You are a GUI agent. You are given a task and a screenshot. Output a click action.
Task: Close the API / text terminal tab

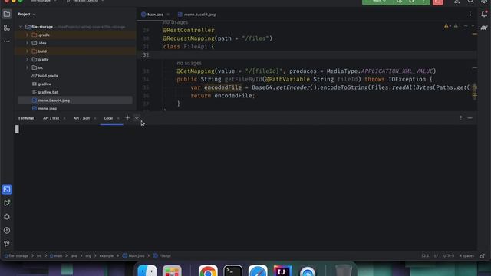[x=64, y=118]
